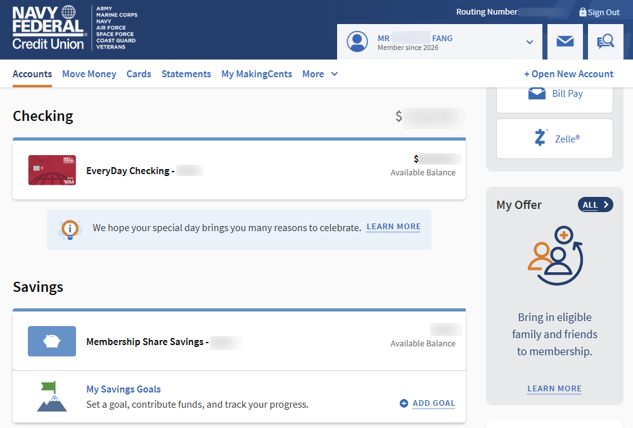633x428 pixels.
Task: Click the member referral offer illustration
Action: [555, 256]
